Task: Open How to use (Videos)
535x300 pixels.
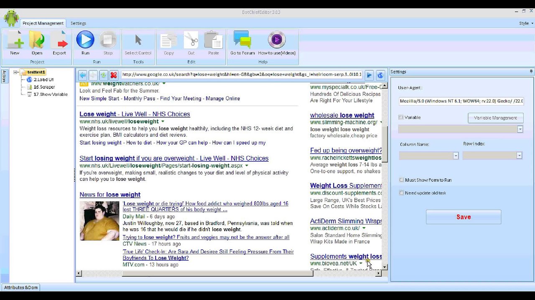Action: coord(277,43)
